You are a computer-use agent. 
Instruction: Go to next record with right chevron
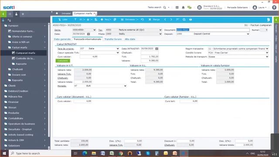(171, 19)
